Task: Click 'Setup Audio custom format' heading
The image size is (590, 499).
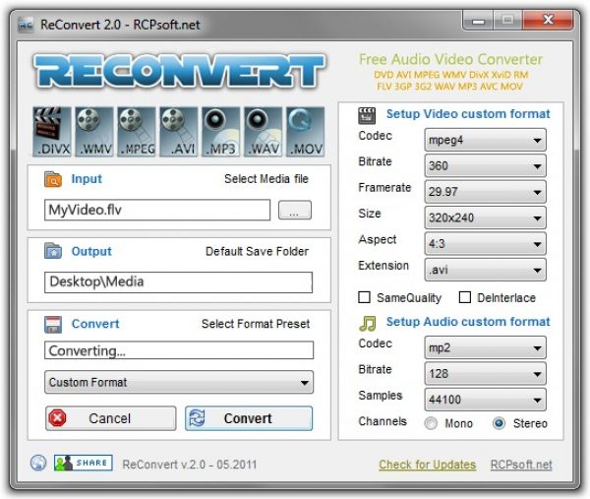Action: point(468,322)
